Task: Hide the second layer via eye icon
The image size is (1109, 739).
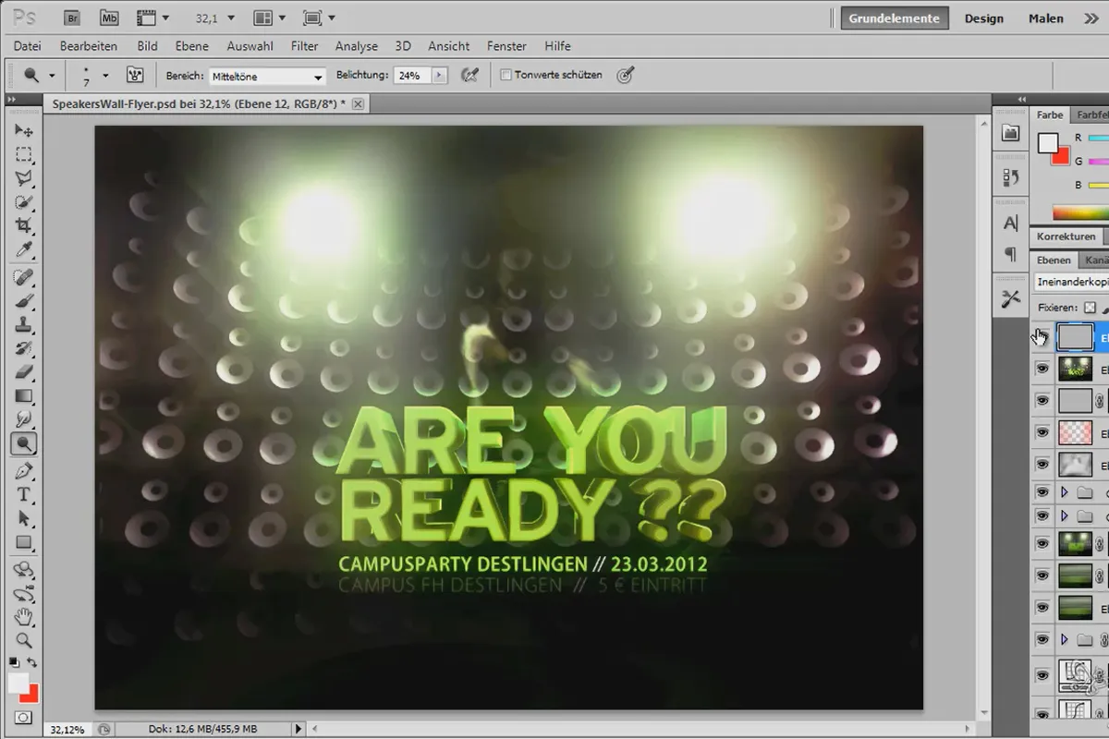Action: click(1042, 369)
